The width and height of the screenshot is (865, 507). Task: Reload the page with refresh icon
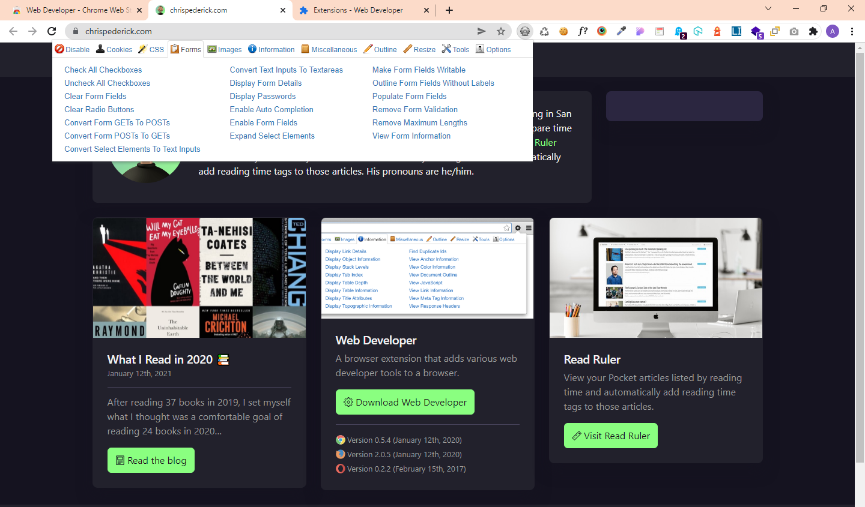click(52, 31)
